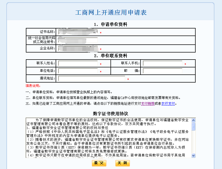This screenshot has width=222, height=169.
Task: Click instruction line starting 二、单位联系资料
Action: (103, 98)
